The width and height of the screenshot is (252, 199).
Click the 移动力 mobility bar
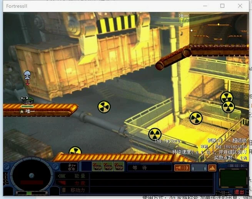pyautogui.click(x=152, y=190)
